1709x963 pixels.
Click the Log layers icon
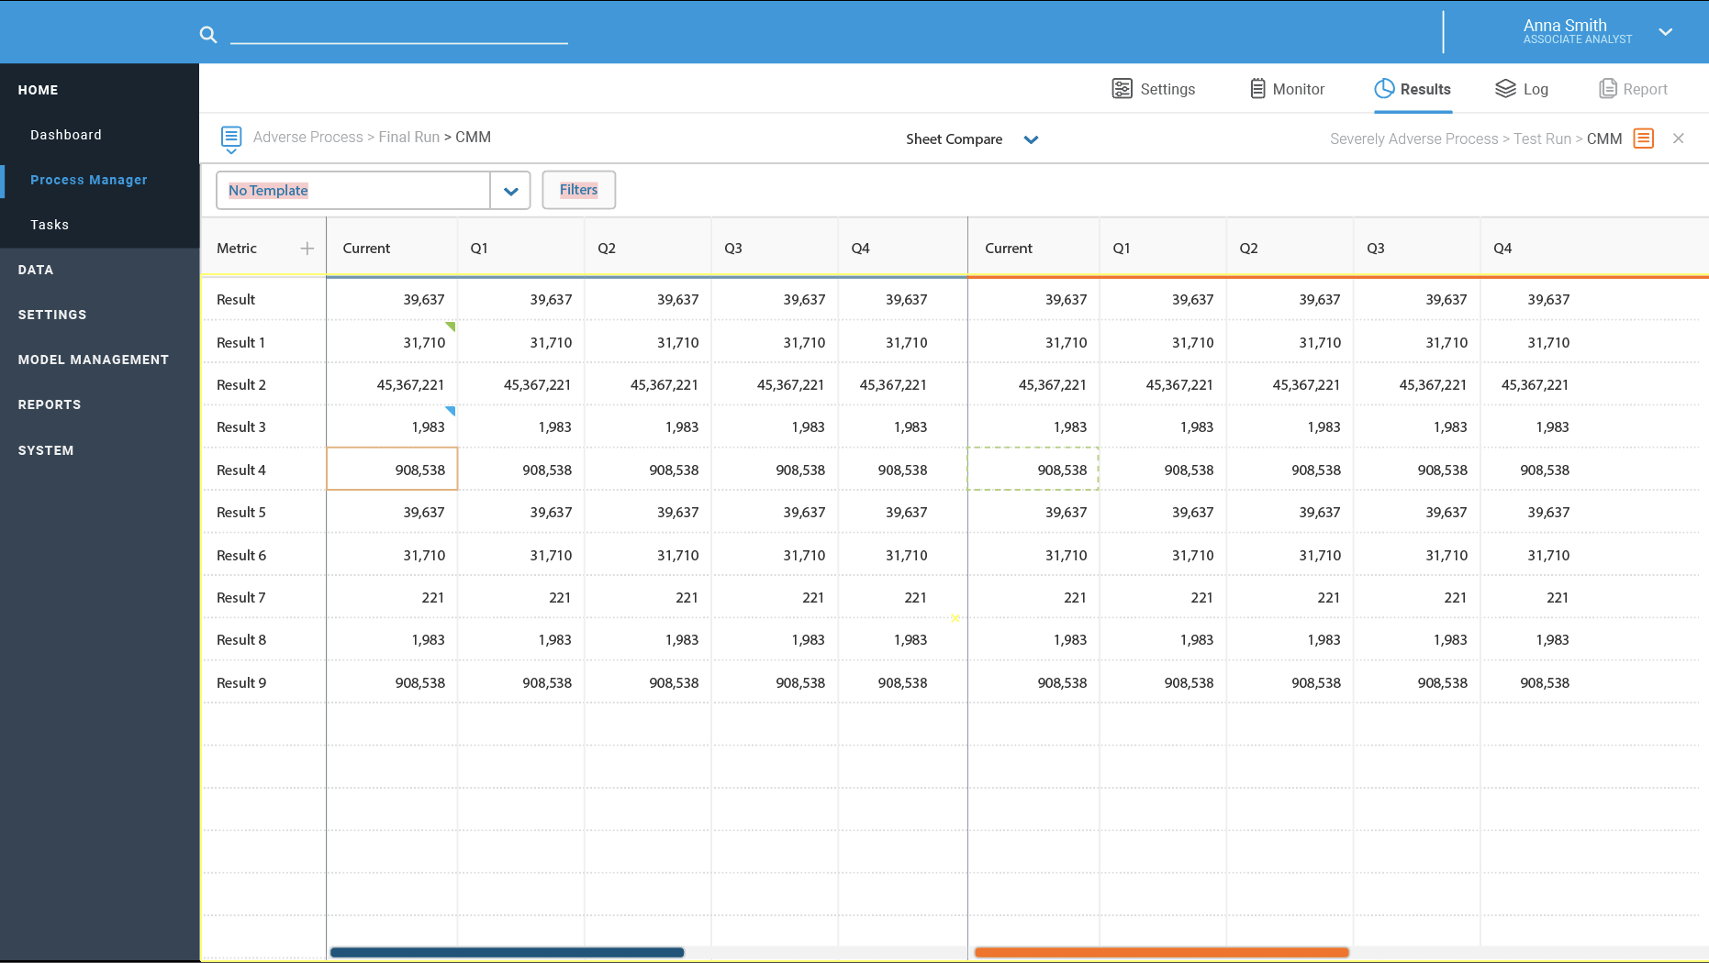pos(1505,89)
